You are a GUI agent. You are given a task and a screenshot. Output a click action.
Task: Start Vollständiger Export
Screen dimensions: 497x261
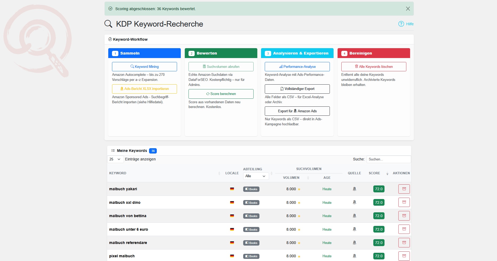tap(297, 89)
